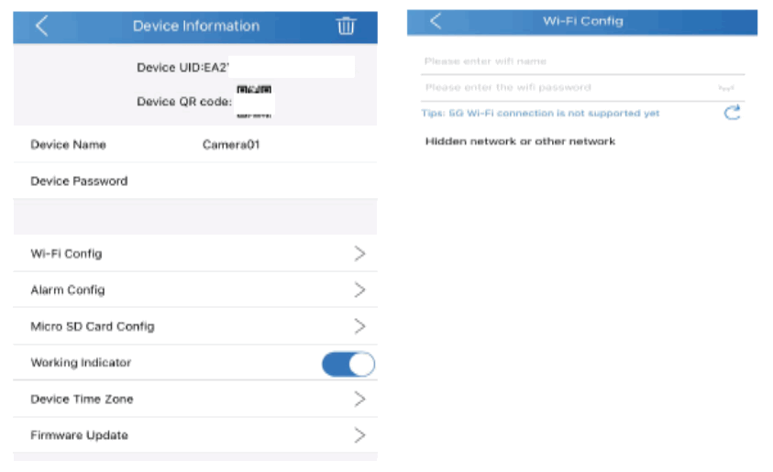Open Firmware Update arrow

coord(359,435)
